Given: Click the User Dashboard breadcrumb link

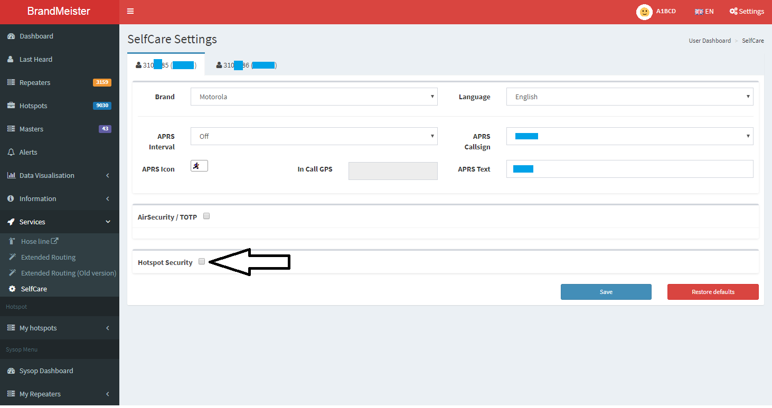Looking at the screenshot, I should 710,41.
